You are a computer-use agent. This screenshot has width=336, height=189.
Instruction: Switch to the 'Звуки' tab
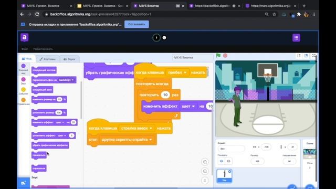(x=69, y=59)
